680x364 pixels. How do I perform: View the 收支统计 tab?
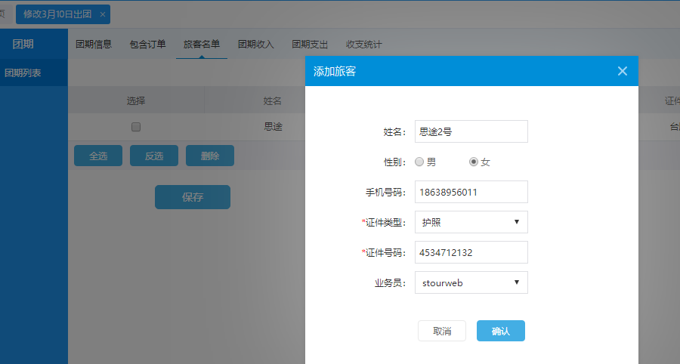[363, 45]
